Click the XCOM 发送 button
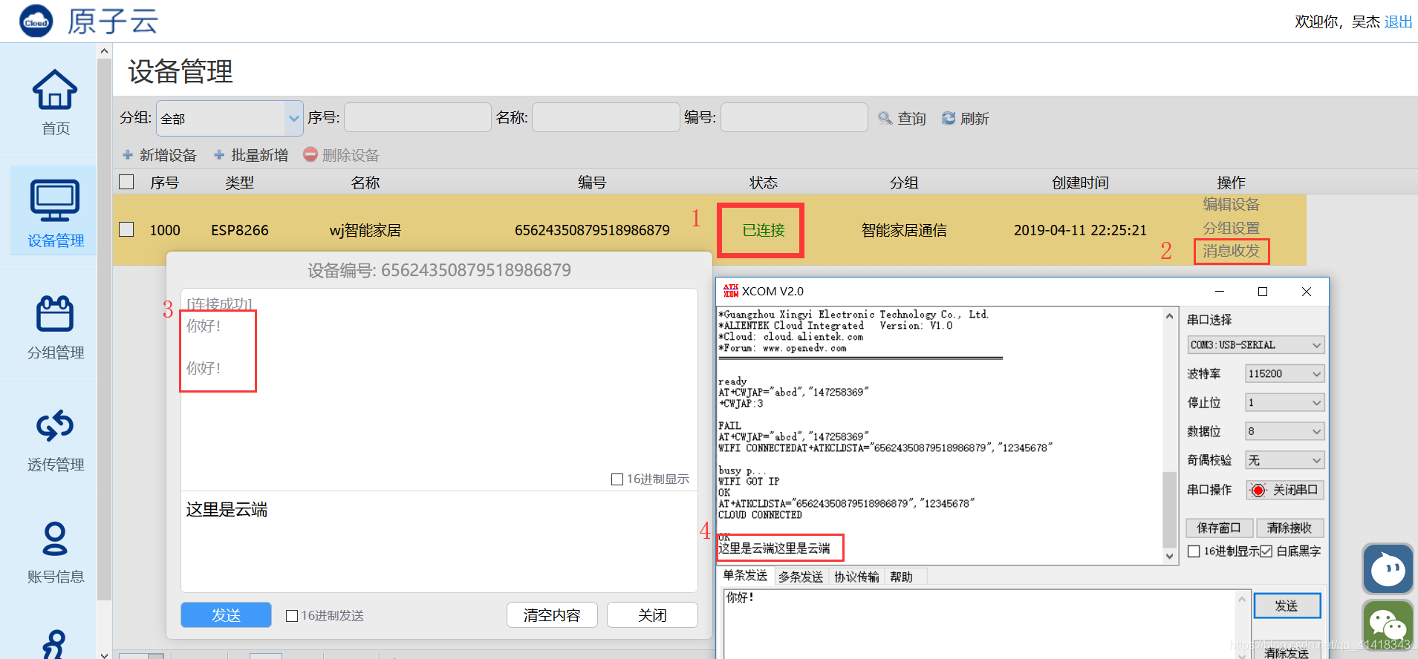Screen dimensions: 1418x659 point(1287,606)
